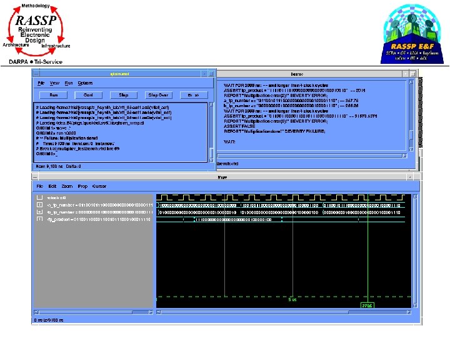Image resolution: width=450 pixels, height=338 pixels.
Task: Click waveform pane horizontal scrollbar thumb
Action: click(x=255, y=312)
